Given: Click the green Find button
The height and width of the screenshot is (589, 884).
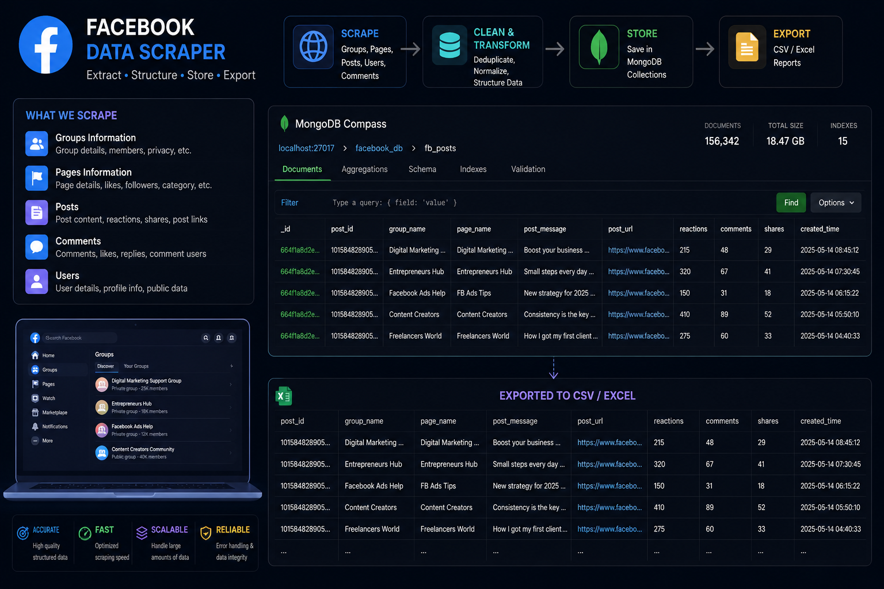Looking at the screenshot, I should point(791,202).
